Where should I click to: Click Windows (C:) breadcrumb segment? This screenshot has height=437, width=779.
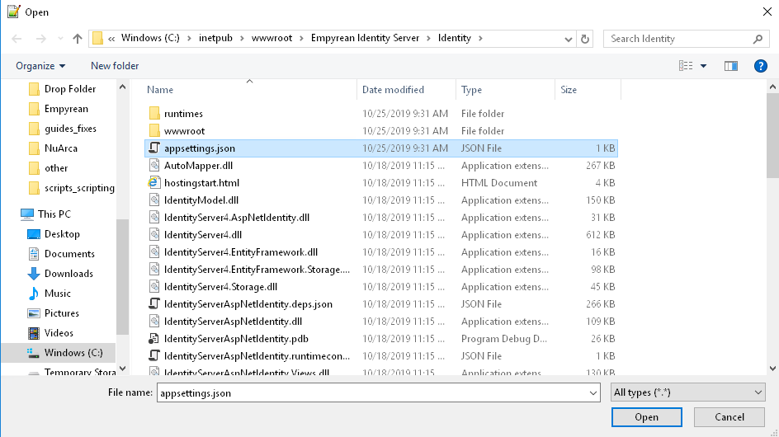pyautogui.click(x=150, y=38)
